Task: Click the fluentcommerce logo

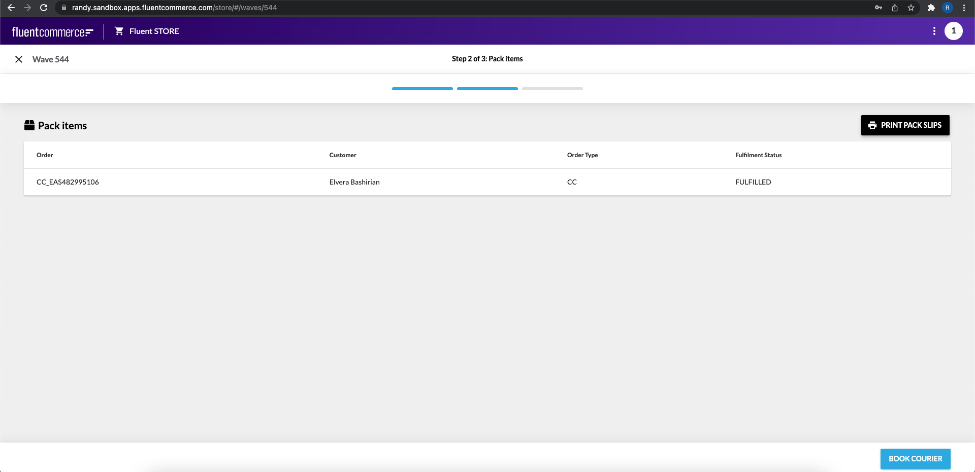Action: pyautogui.click(x=52, y=32)
